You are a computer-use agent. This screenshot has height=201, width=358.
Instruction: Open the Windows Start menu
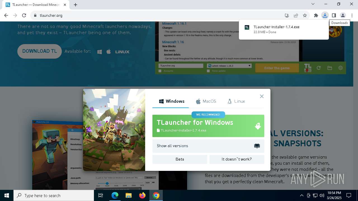[x=7, y=195]
